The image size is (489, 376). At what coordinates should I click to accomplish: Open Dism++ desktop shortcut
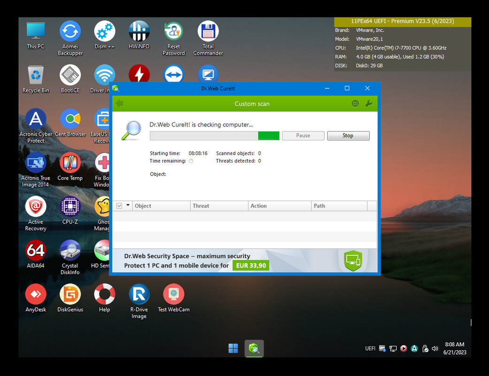105,35
